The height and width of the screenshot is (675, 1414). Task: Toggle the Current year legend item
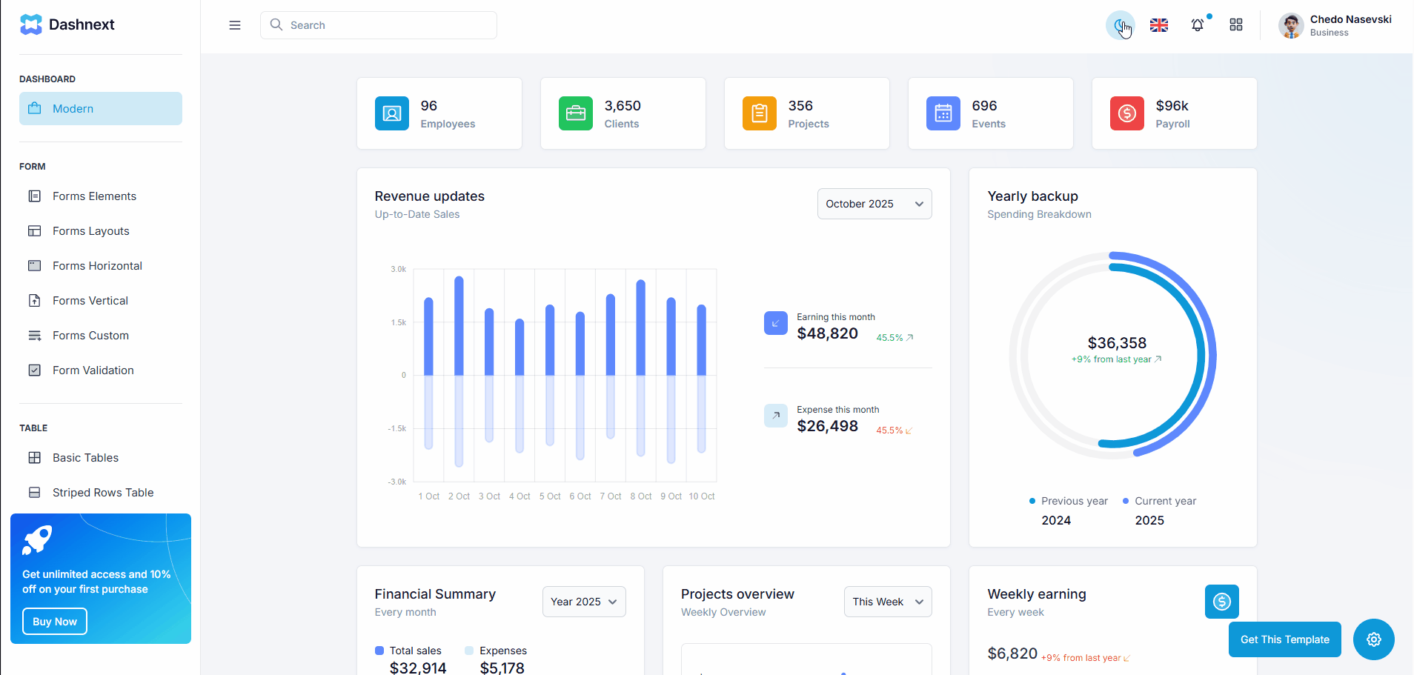[1159, 501]
